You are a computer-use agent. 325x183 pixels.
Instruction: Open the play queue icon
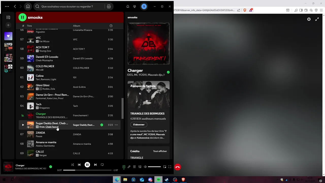pos(134,167)
